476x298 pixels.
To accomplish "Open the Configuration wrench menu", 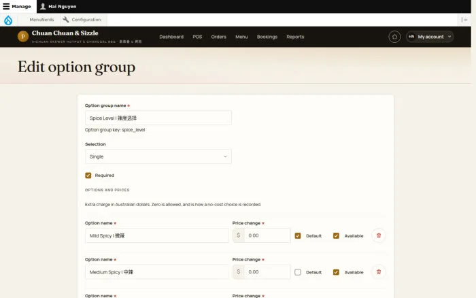I will (x=82, y=20).
